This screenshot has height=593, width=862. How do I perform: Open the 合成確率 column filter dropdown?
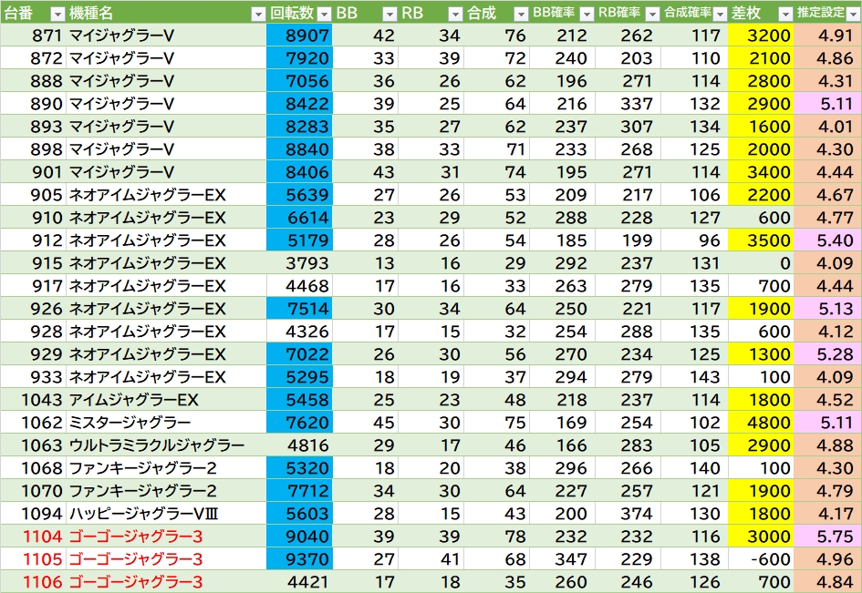[x=720, y=14]
